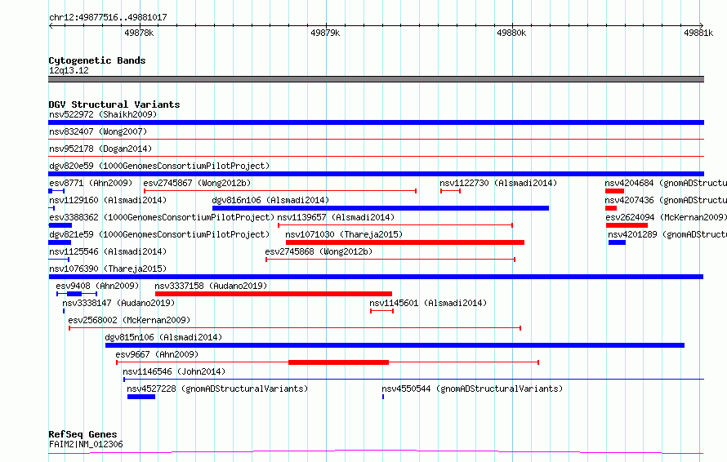Open the FAIM2|NM_012306 gene label
Viewport: 727px width, 462px height.
[86, 444]
